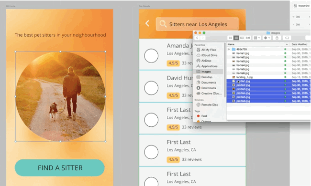Click Finder sidebar scrollbar
This screenshot has height=186, width=311.
click(225, 70)
